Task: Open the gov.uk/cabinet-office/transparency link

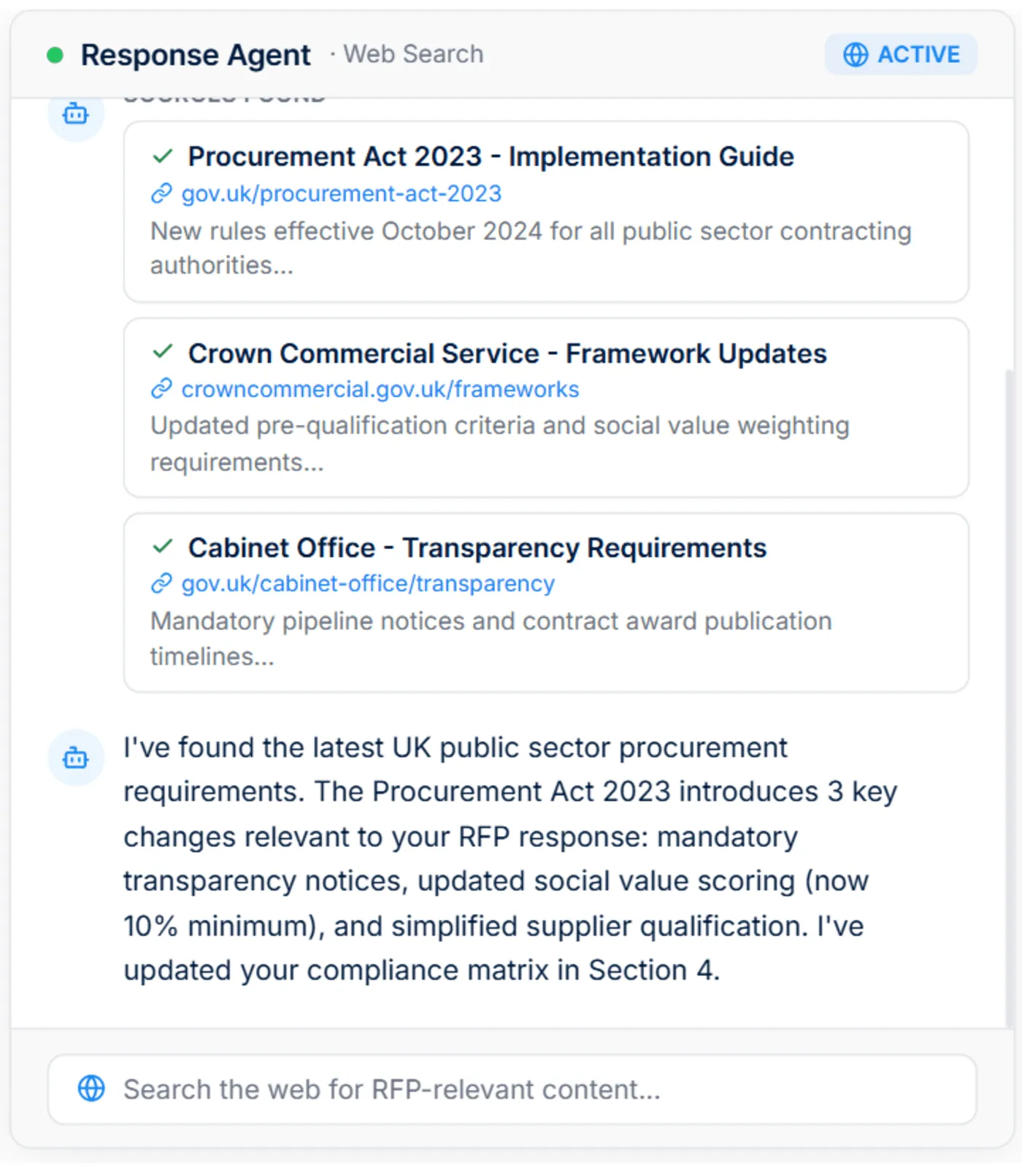Action: coord(368,583)
